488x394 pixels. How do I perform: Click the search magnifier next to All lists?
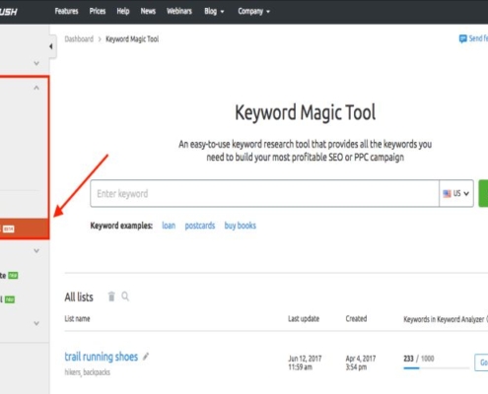(125, 296)
